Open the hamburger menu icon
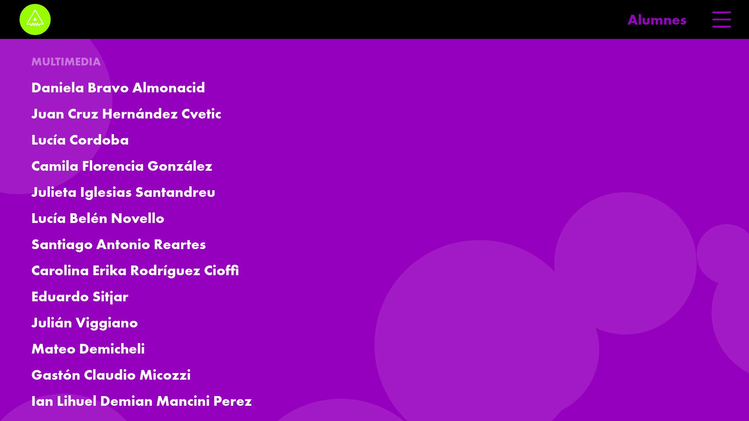This screenshot has width=749, height=421. pos(721,19)
